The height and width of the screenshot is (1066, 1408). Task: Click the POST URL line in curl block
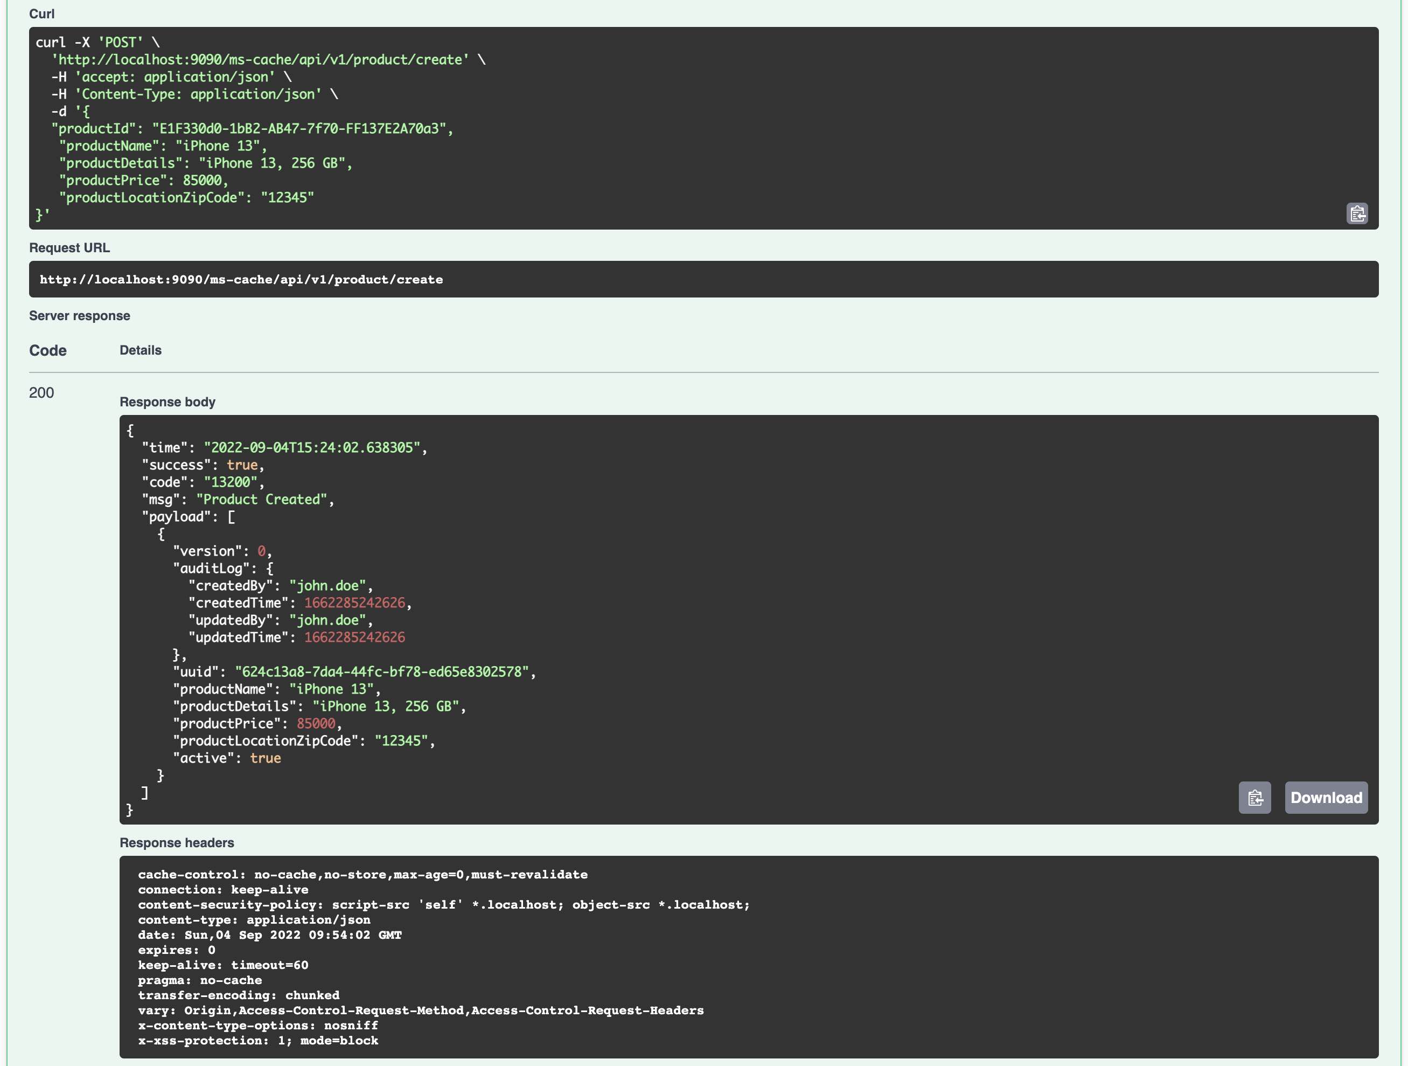coord(260,59)
